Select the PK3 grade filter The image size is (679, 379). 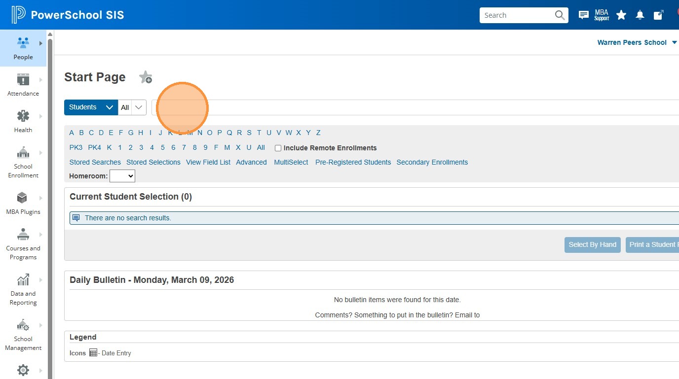(x=76, y=147)
